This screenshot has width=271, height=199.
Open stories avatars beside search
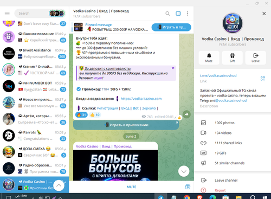click(x=57, y=14)
